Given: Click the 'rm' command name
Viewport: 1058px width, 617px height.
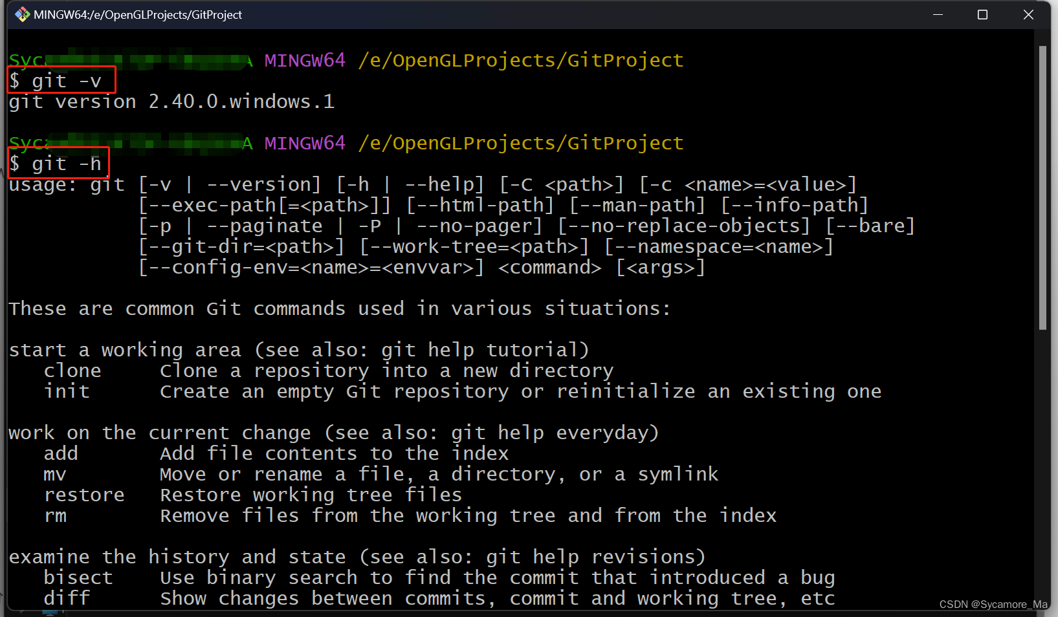Looking at the screenshot, I should [x=55, y=516].
